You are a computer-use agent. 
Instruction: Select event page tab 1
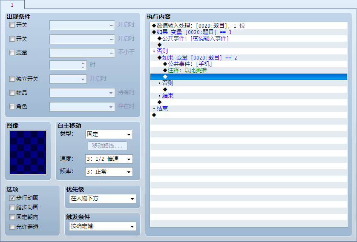coord(12,5)
